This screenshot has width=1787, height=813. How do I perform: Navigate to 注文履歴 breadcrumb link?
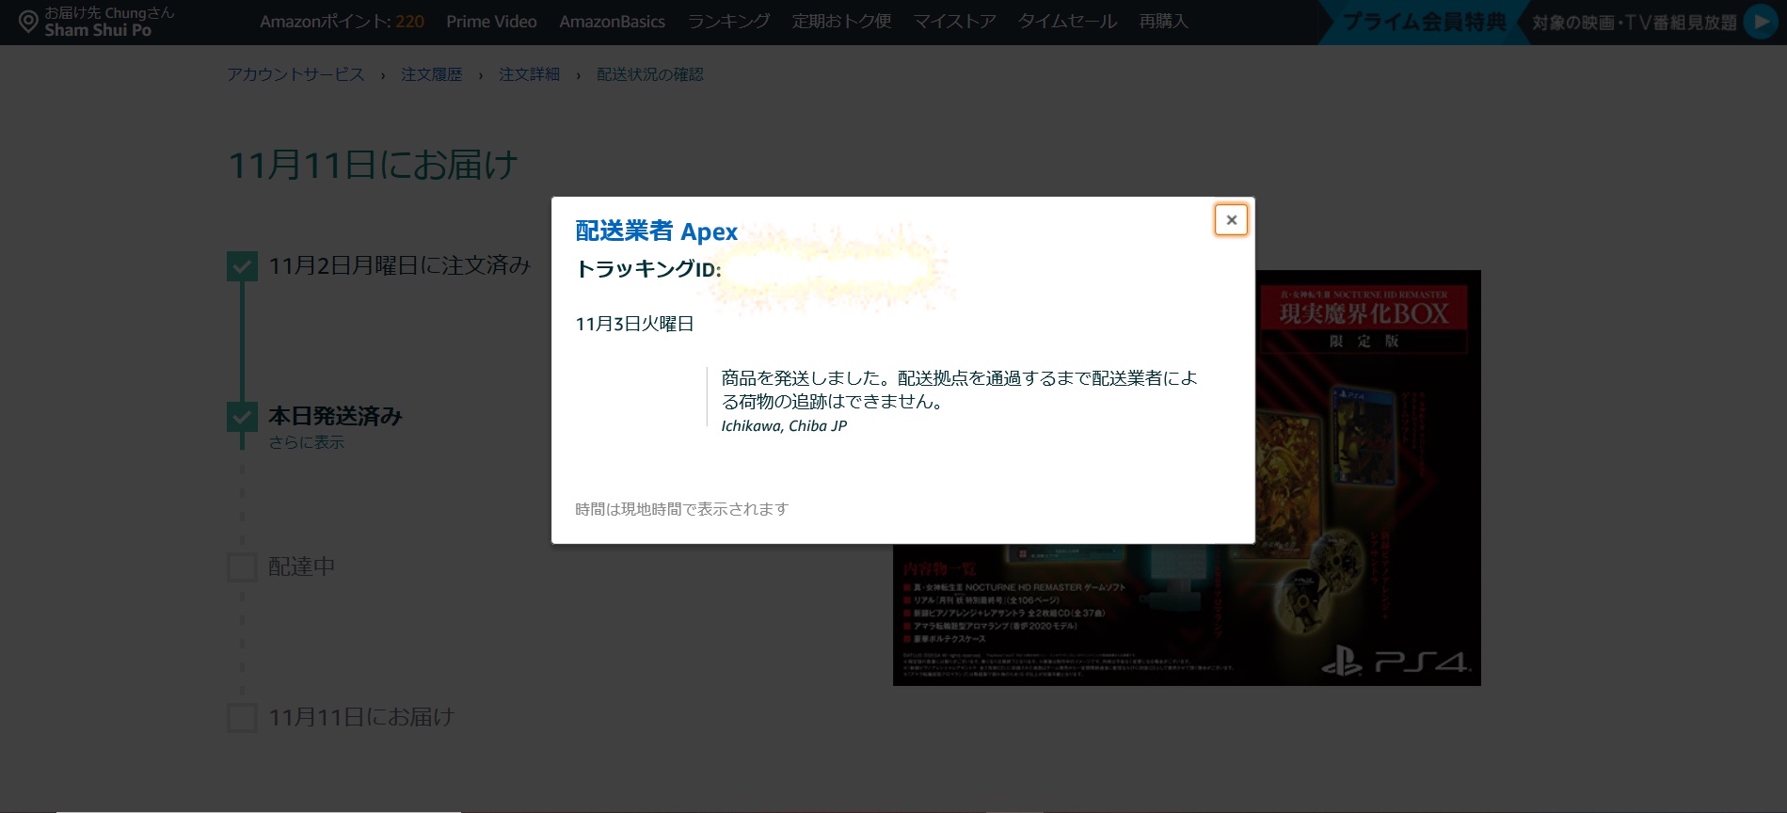[x=431, y=74]
